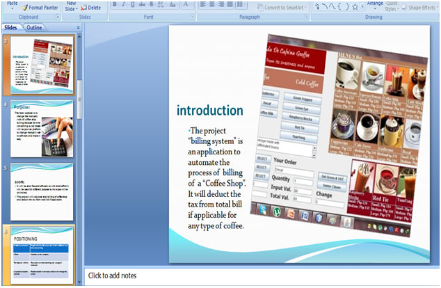The image size is (441, 288).
Task: Justify the text
Action: click(x=230, y=4)
